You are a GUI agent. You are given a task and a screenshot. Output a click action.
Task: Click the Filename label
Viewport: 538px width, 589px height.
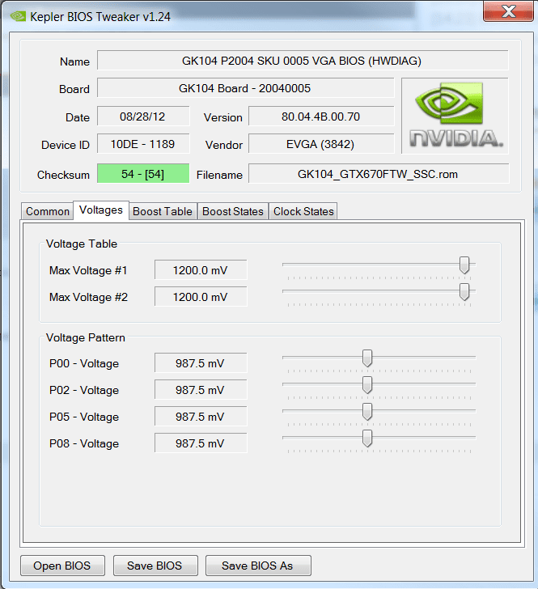[x=219, y=175]
